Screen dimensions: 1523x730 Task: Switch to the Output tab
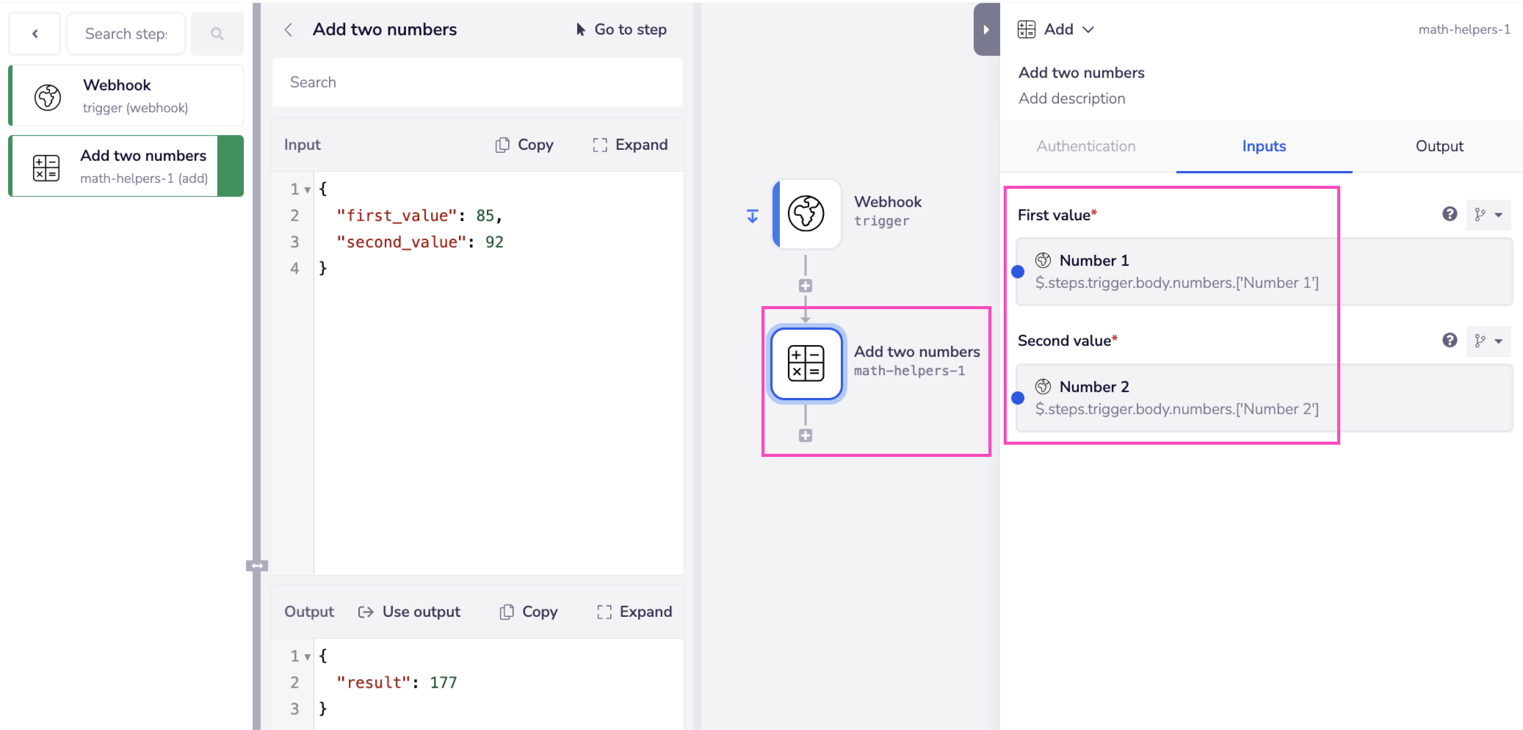(x=1438, y=146)
